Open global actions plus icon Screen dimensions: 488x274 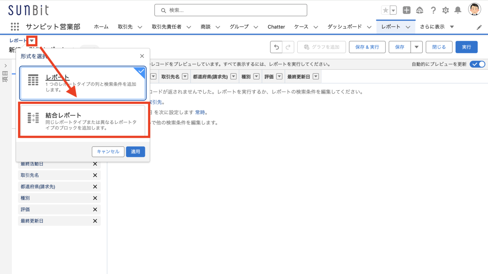[407, 10]
